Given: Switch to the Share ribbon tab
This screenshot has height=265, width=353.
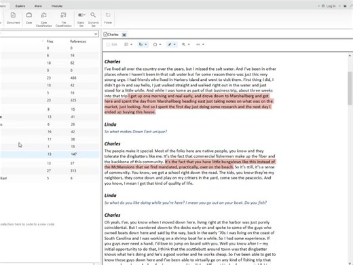Looking at the screenshot, I should (x=38, y=6).
